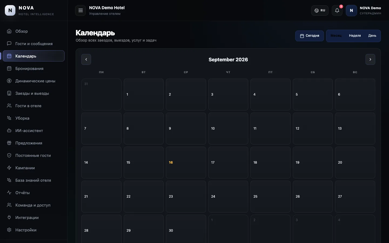Image resolution: width=389 pixels, height=243 pixels.
Task: Open NOVA Demo user profile menu
Action: tap(364, 11)
